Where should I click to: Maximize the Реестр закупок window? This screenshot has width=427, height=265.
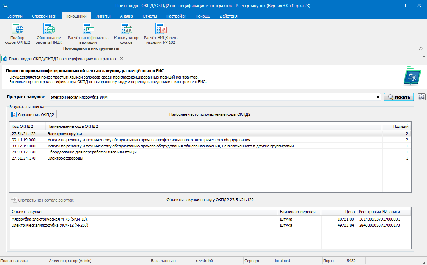point(407,5)
